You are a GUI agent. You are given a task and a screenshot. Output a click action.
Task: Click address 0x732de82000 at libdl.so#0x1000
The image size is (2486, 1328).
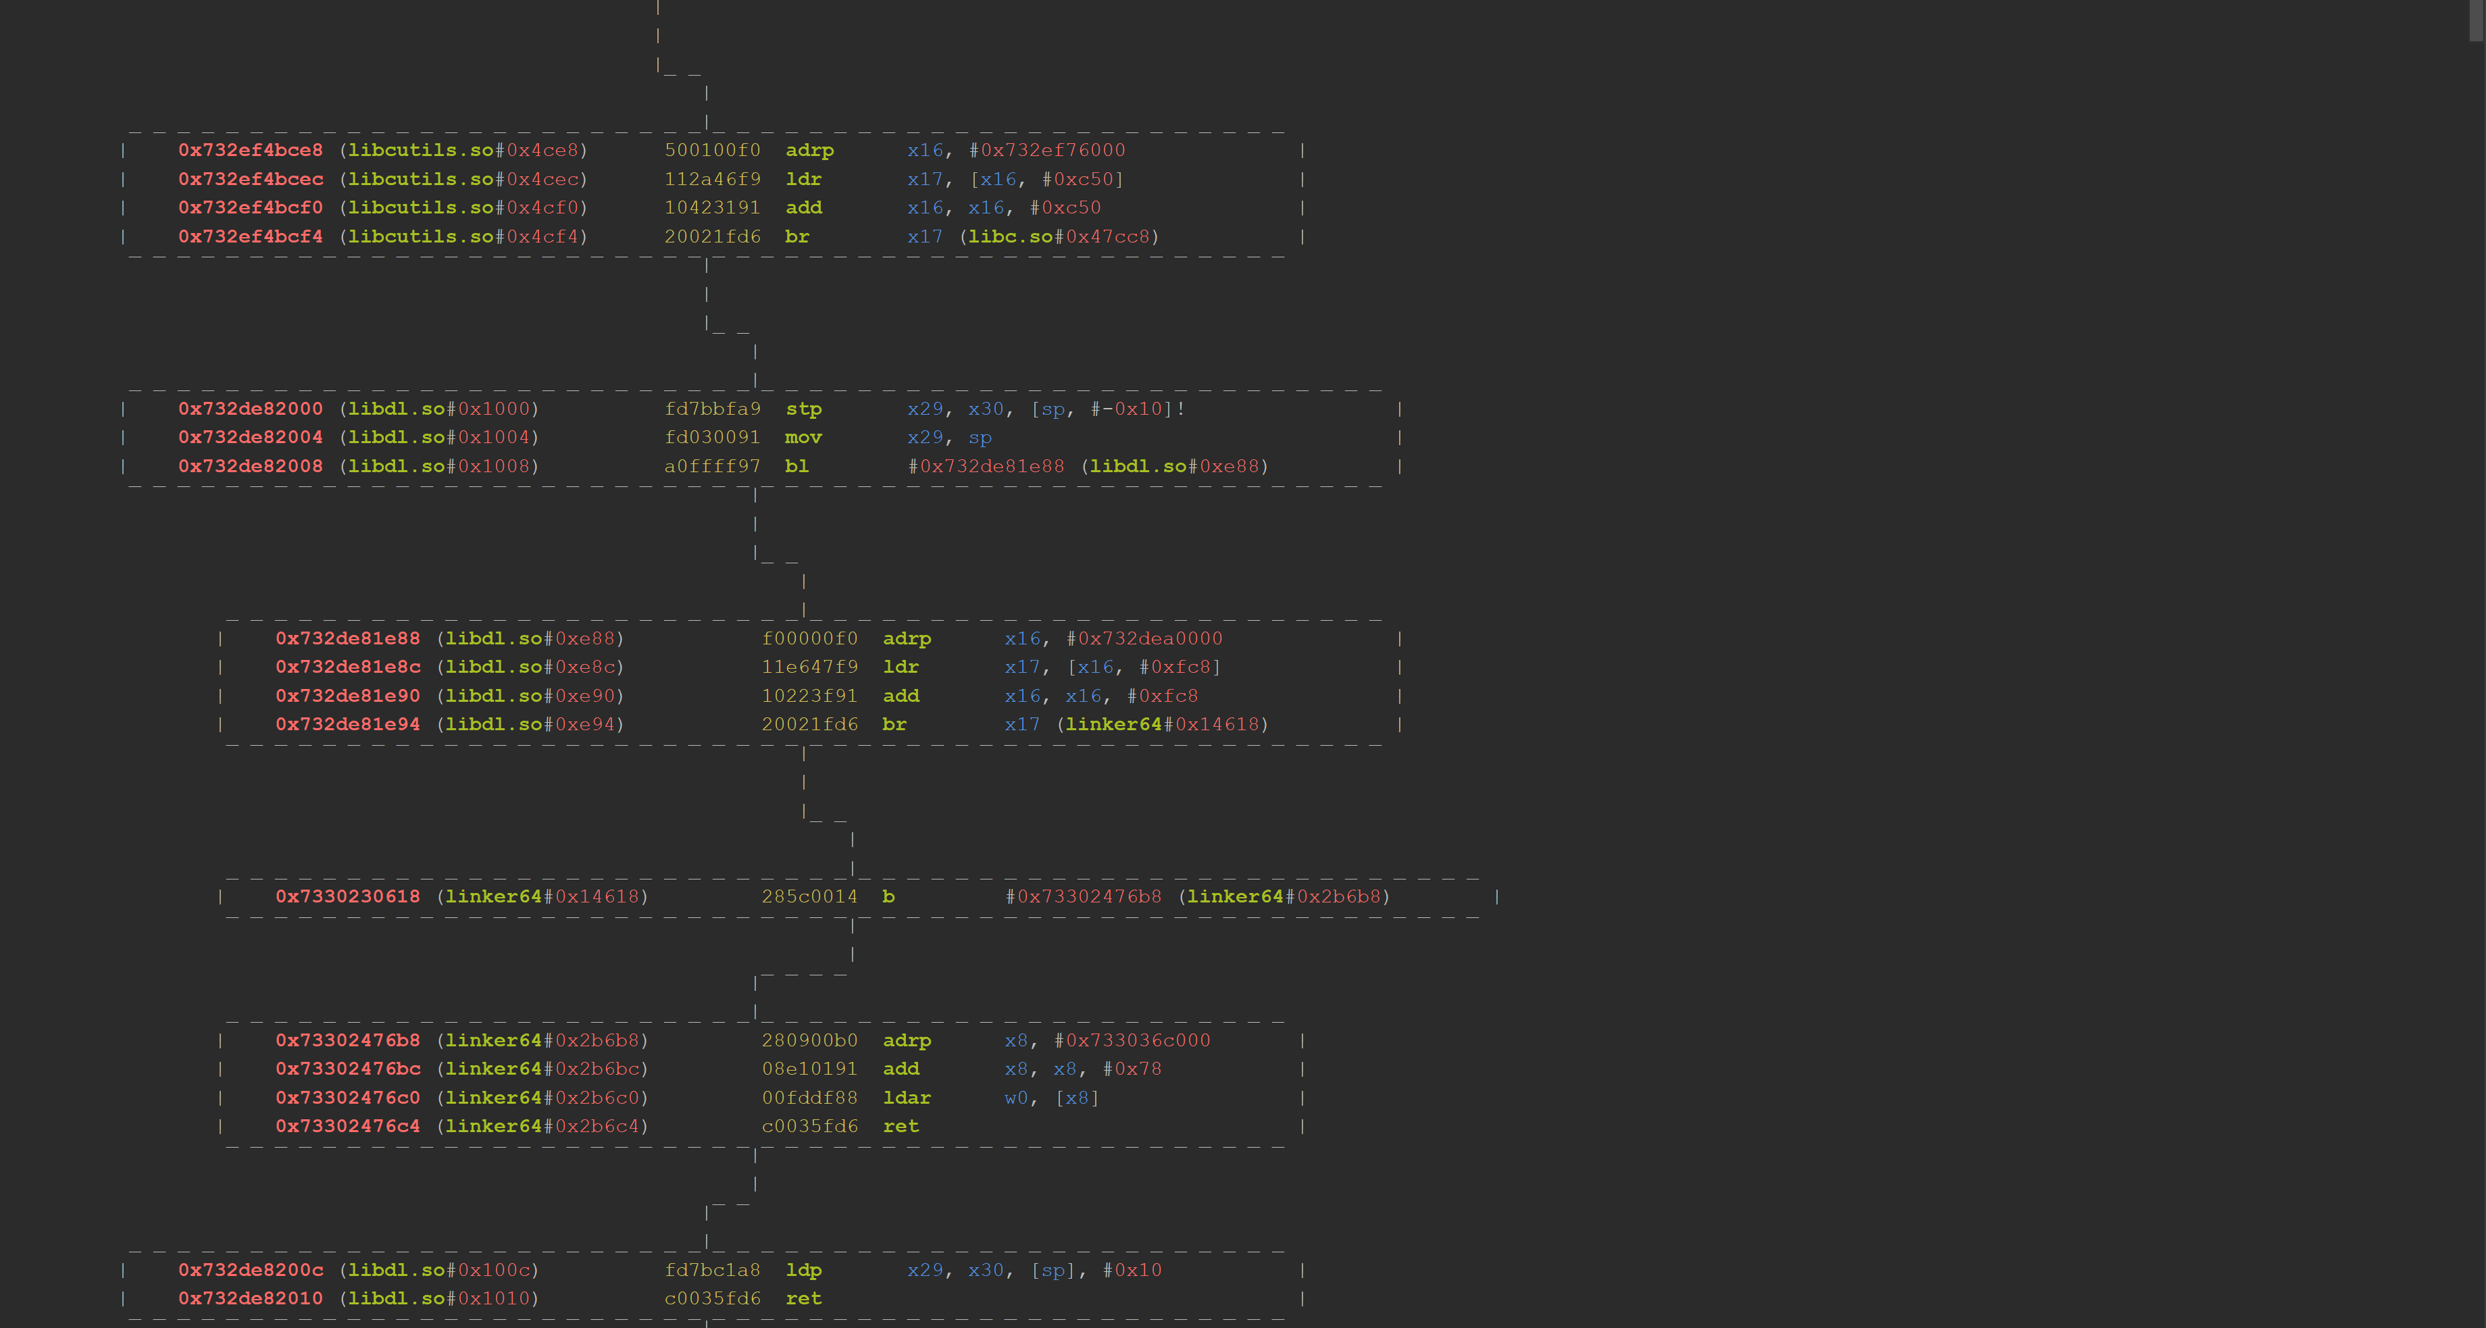coord(250,409)
